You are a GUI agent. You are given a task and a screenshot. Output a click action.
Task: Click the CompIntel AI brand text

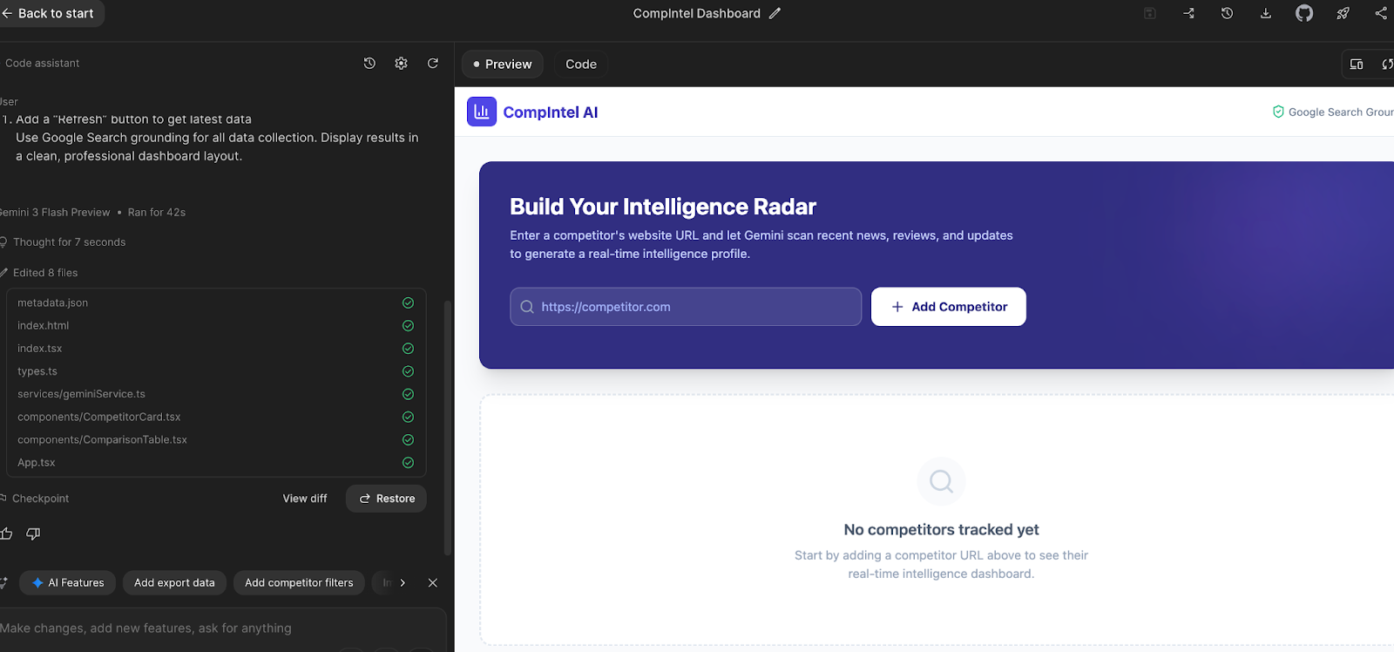click(551, 112)
